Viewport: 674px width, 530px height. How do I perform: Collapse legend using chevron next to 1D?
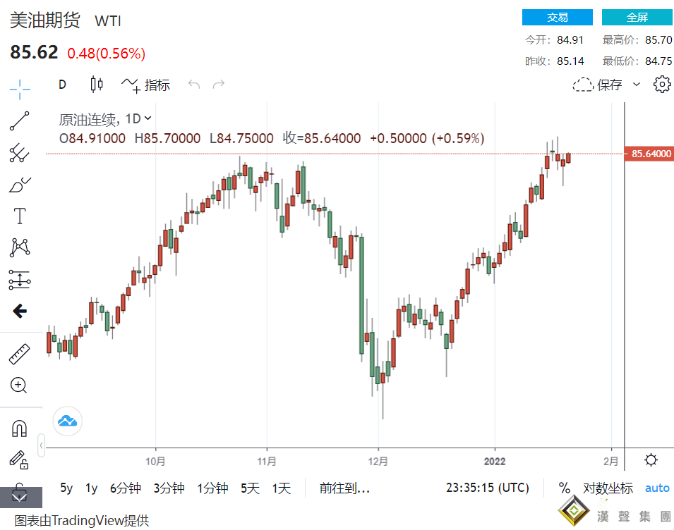(148, 118)
